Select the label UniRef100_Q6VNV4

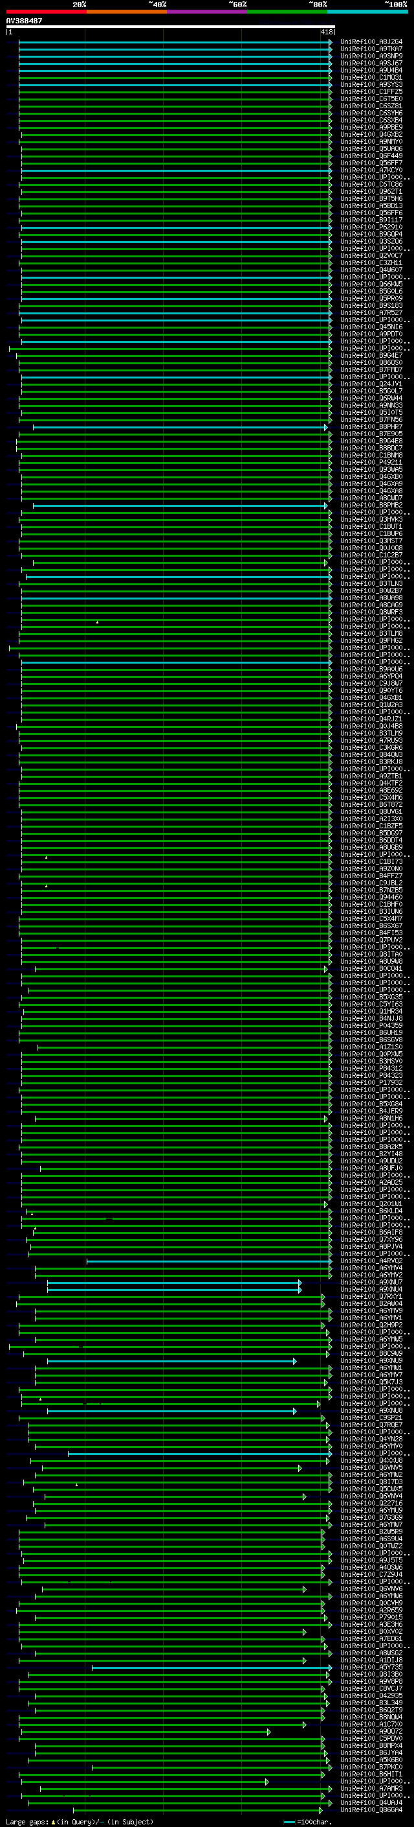click(x=371, y=1496)
